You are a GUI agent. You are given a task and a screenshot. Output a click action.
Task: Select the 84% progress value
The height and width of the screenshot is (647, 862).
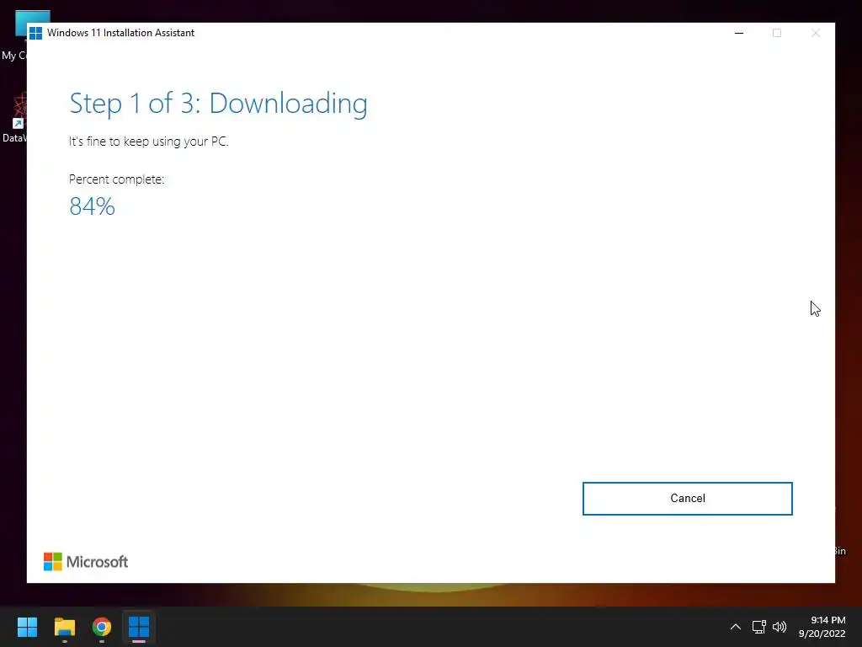click(93, 206)
